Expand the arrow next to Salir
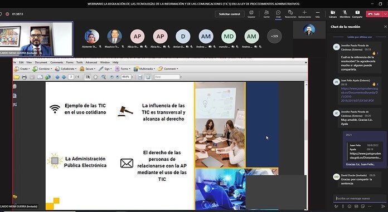The height and width of the screenshot is (212, 388). 385,14
